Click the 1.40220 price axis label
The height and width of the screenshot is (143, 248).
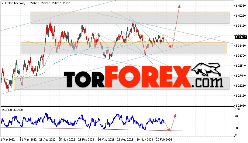coord(241,16)
